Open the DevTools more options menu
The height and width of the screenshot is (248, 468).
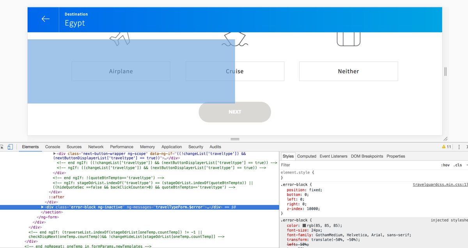coord(459,147)
